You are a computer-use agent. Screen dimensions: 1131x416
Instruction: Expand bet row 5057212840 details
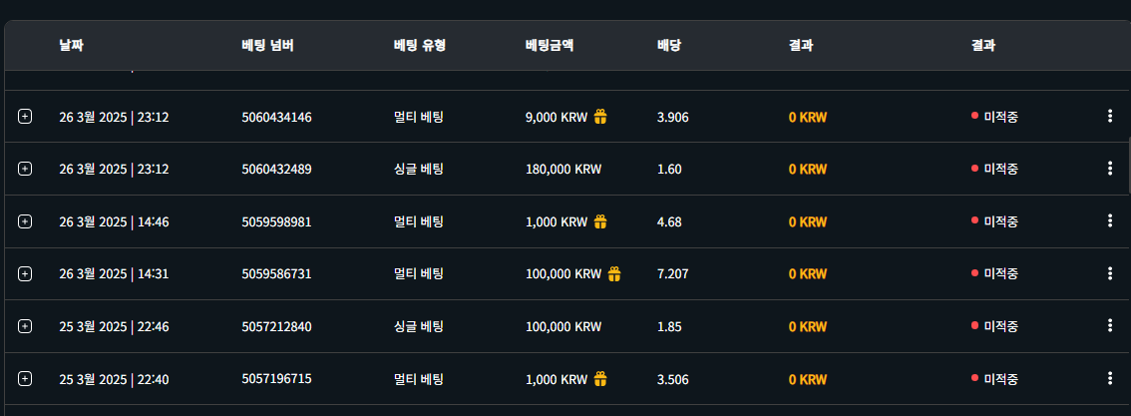[x=25, y=326]
